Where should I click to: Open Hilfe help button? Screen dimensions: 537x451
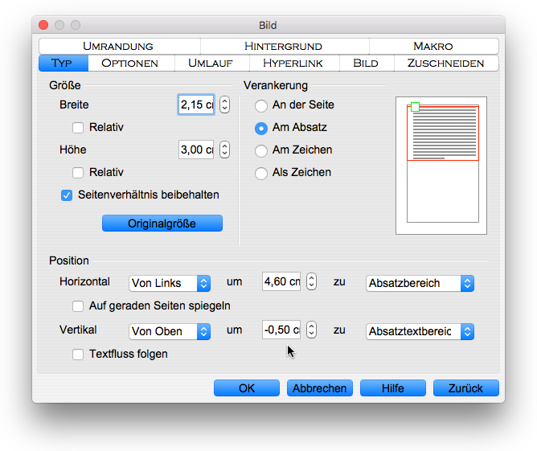coord(393,388)
